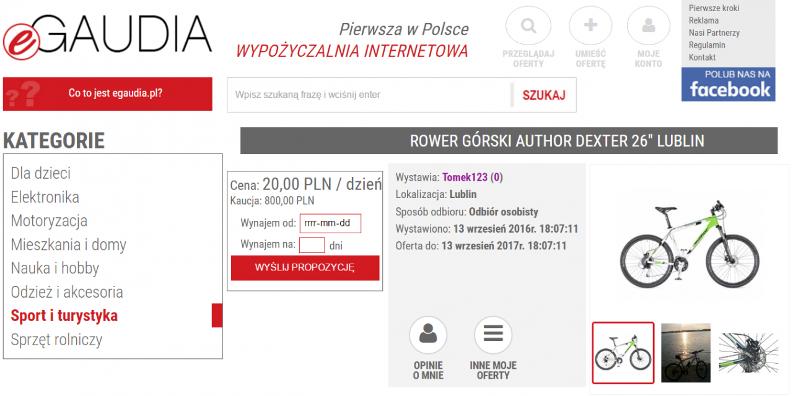Viewport: 793px width, 396px height.
Task: Open the Reklama link
Action: tap(704, 20)
